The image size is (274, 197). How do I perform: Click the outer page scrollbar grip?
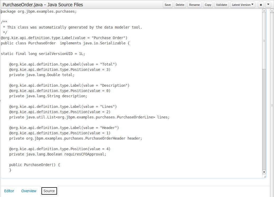[x=272, y=105]
